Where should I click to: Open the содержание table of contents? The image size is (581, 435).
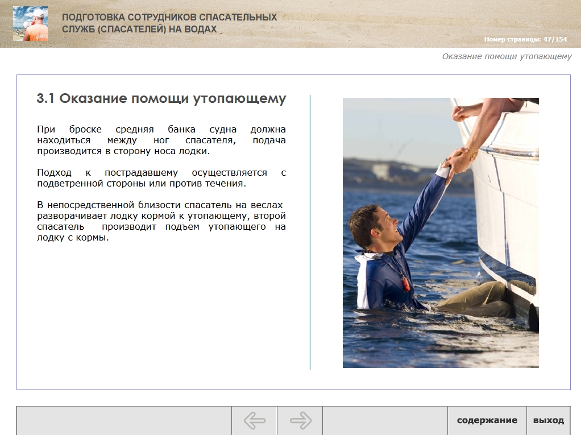[487, 421]
